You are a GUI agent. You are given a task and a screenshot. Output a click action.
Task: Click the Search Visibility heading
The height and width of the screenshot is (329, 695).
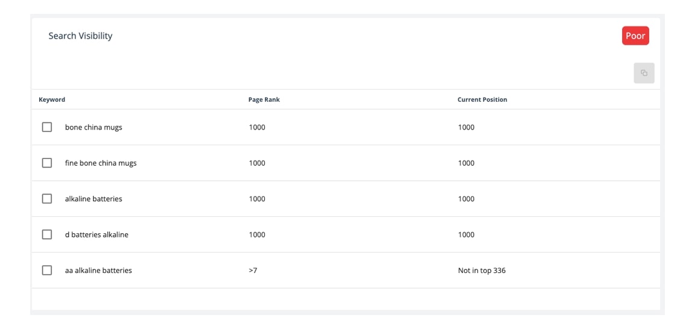coord(80,36)
